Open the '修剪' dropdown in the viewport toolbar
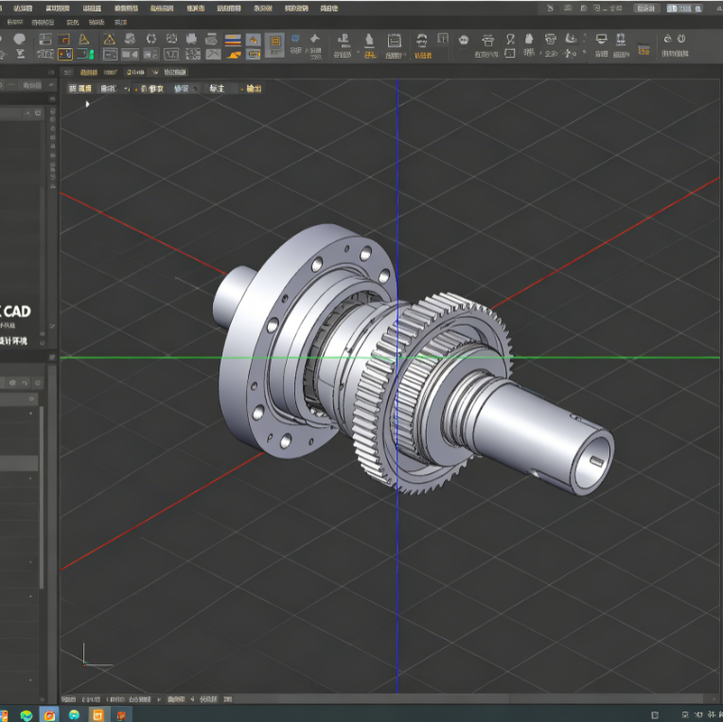The image size is (723, 722). (x=185, y=89)
